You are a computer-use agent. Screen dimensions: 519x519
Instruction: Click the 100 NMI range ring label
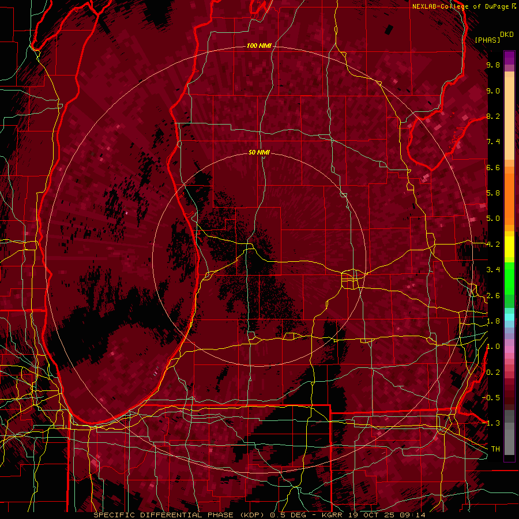[259, 46]
